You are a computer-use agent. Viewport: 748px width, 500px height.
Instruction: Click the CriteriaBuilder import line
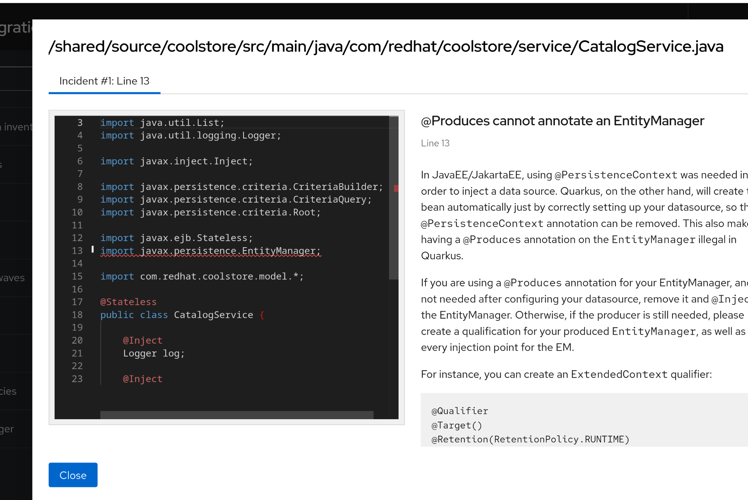click(241, 187)
